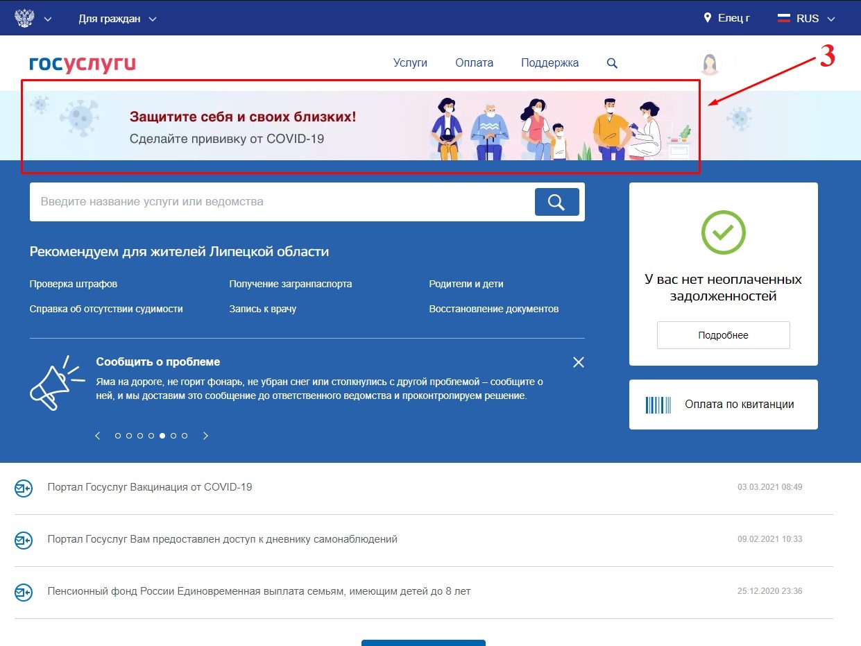
Task: Click the banner headline "Защитите себя и своих близких!"
Action: [x=243, y=117]
